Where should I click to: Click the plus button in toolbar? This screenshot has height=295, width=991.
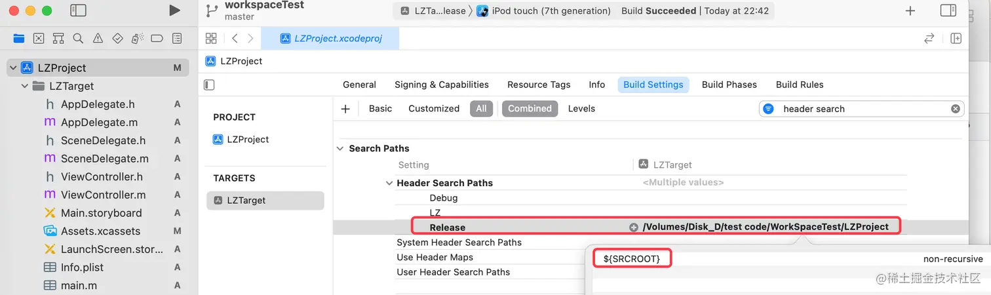[x=910, y=10]
